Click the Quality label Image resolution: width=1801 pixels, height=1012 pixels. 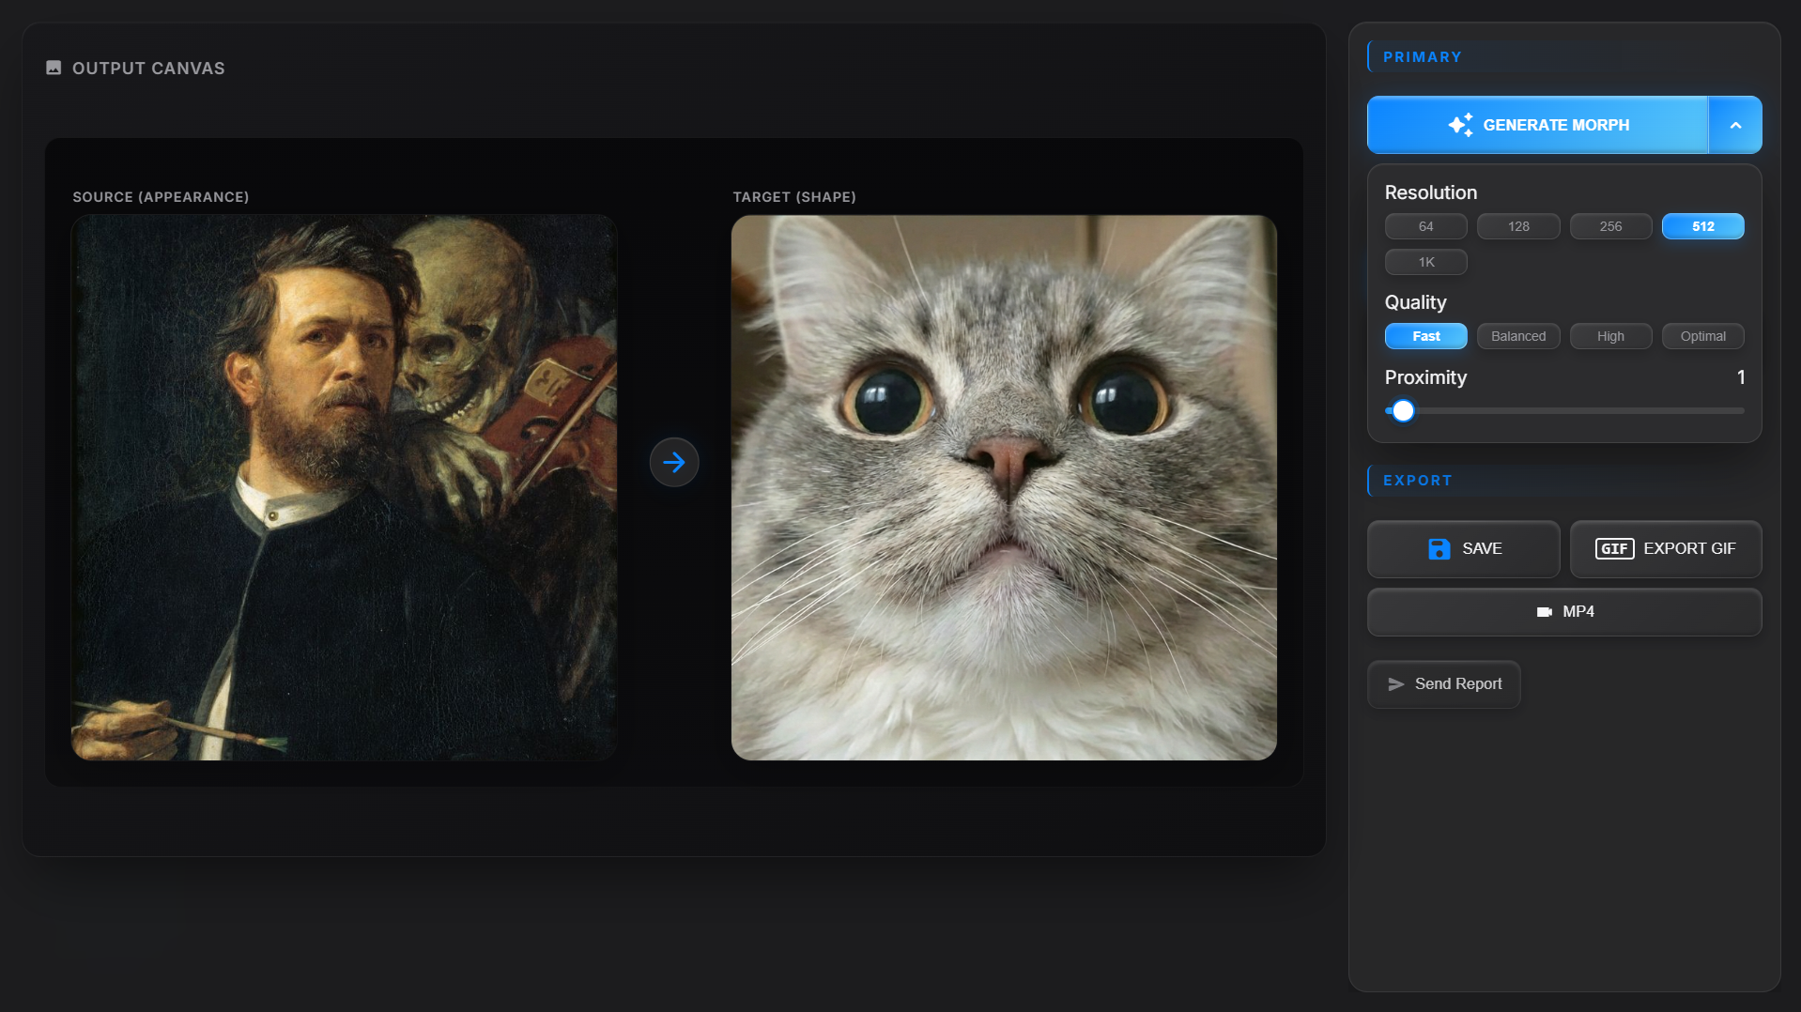point(1415,302)
